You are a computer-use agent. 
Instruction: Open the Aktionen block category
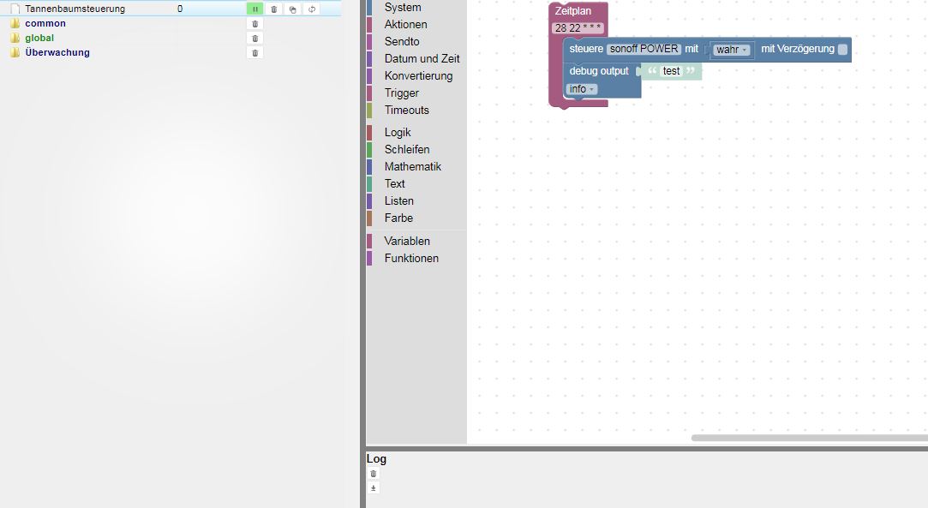click(405, 24)
